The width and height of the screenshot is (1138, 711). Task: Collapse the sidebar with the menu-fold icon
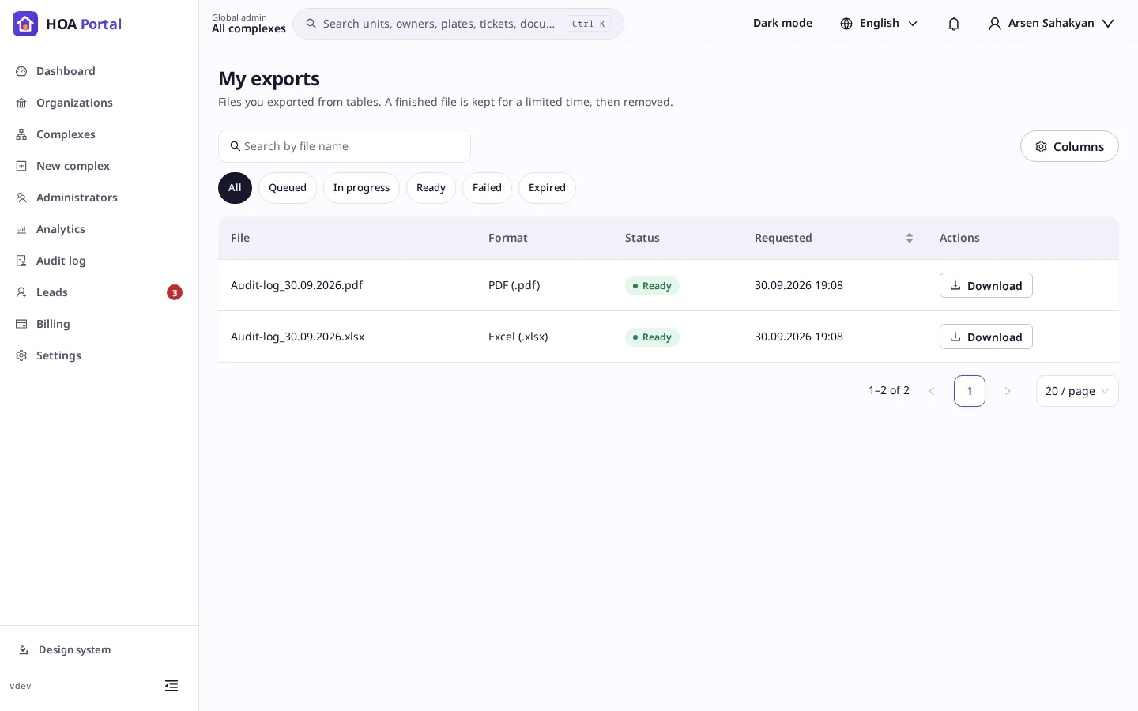click(171, 686)
